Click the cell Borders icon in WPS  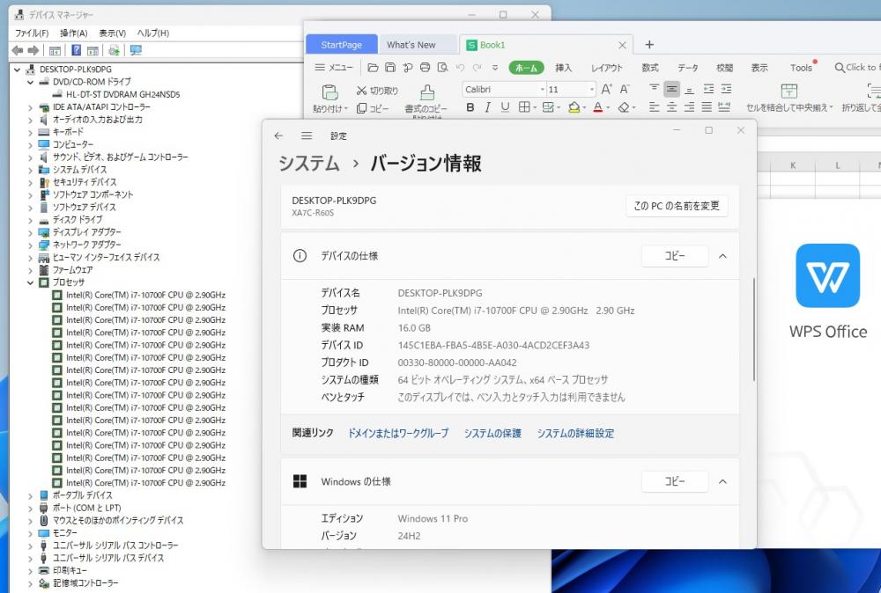[524, 107]
